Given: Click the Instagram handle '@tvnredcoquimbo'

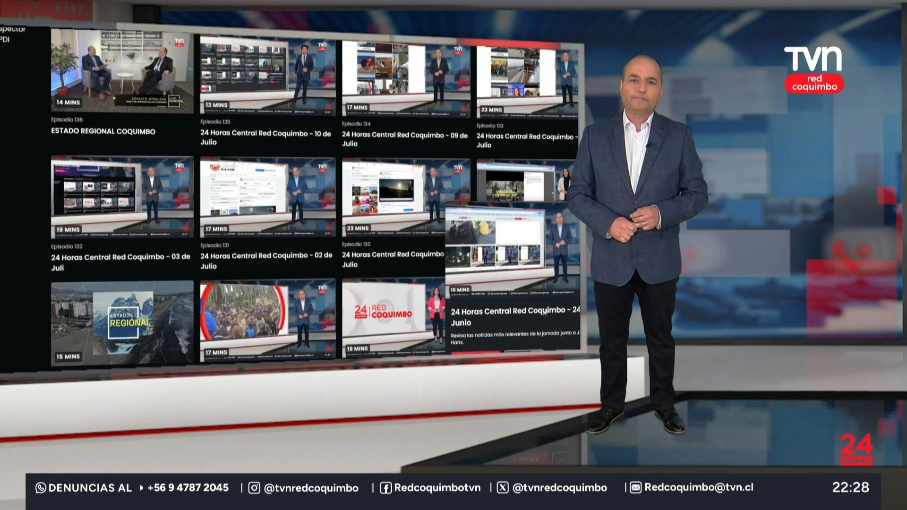Looking at the screenshot, I should tap(311, 488).
